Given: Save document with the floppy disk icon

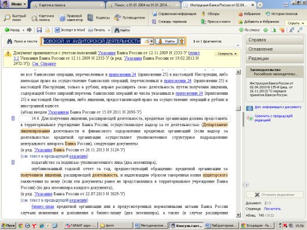Looking at the screenshot, I should (39, 30).
